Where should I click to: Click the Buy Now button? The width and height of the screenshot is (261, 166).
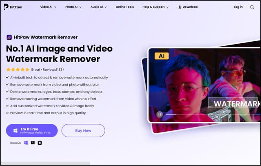pyautogui.click(x=83, y=130)
